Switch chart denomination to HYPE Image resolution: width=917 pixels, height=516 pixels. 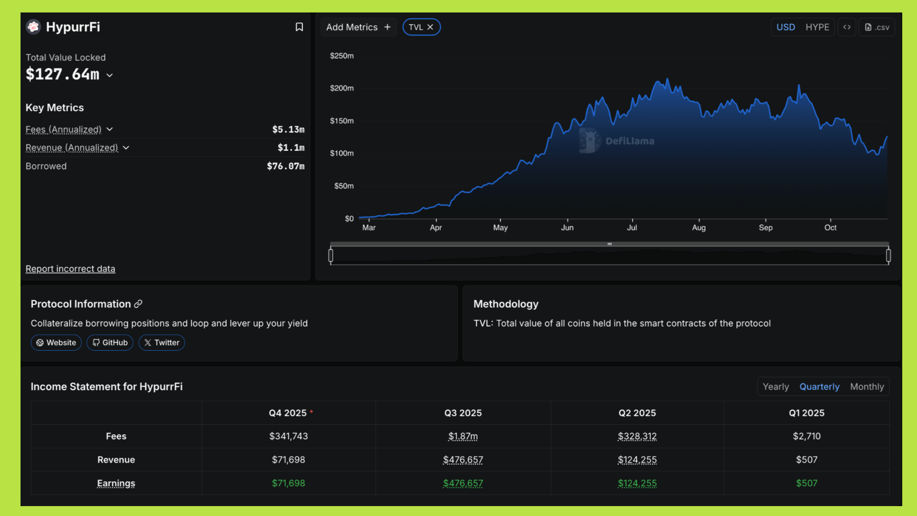(x=817, y=27)
